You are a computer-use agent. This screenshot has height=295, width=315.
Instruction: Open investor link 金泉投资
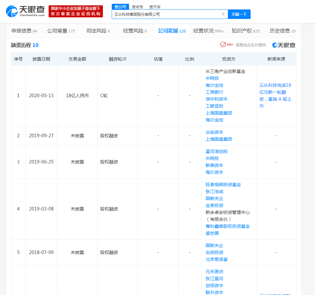click(214, 205)
